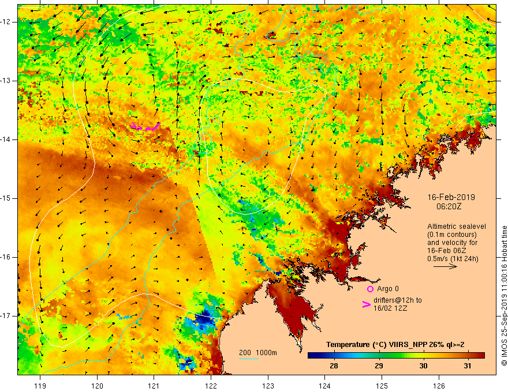
Task: Click the cyan 200 1000m isobath legend line
Action: coord(248,359)
